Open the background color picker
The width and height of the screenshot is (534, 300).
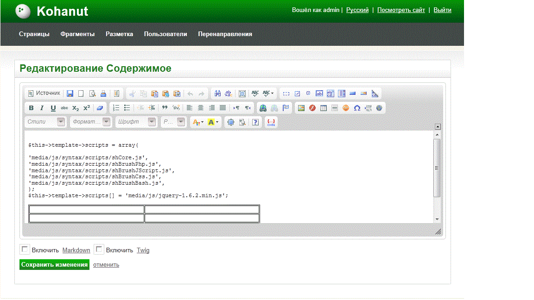(x=213, y=122)
